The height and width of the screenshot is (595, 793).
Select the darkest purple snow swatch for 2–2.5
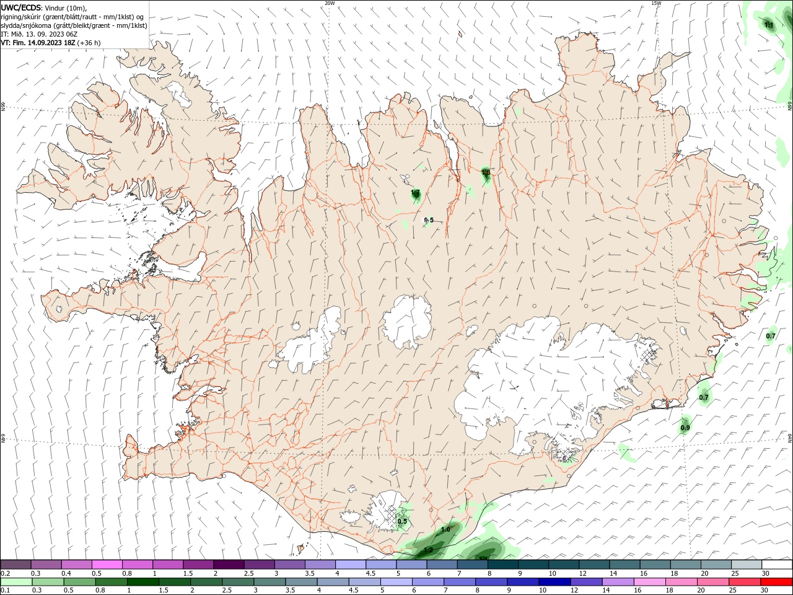[x=229, y=565]
